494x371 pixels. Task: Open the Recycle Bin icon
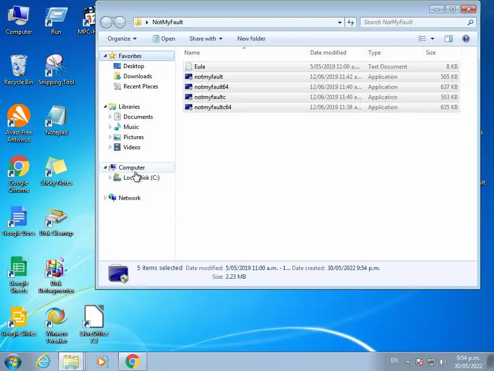tap(19, 70)
